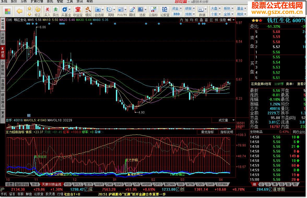The image size is (307, 198).
Task: Click the 财 marker on the chart
Action: coord(29,115)
